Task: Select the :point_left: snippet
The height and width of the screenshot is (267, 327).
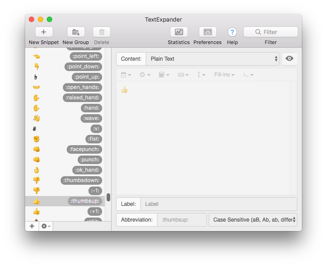Action: [65, 56]
